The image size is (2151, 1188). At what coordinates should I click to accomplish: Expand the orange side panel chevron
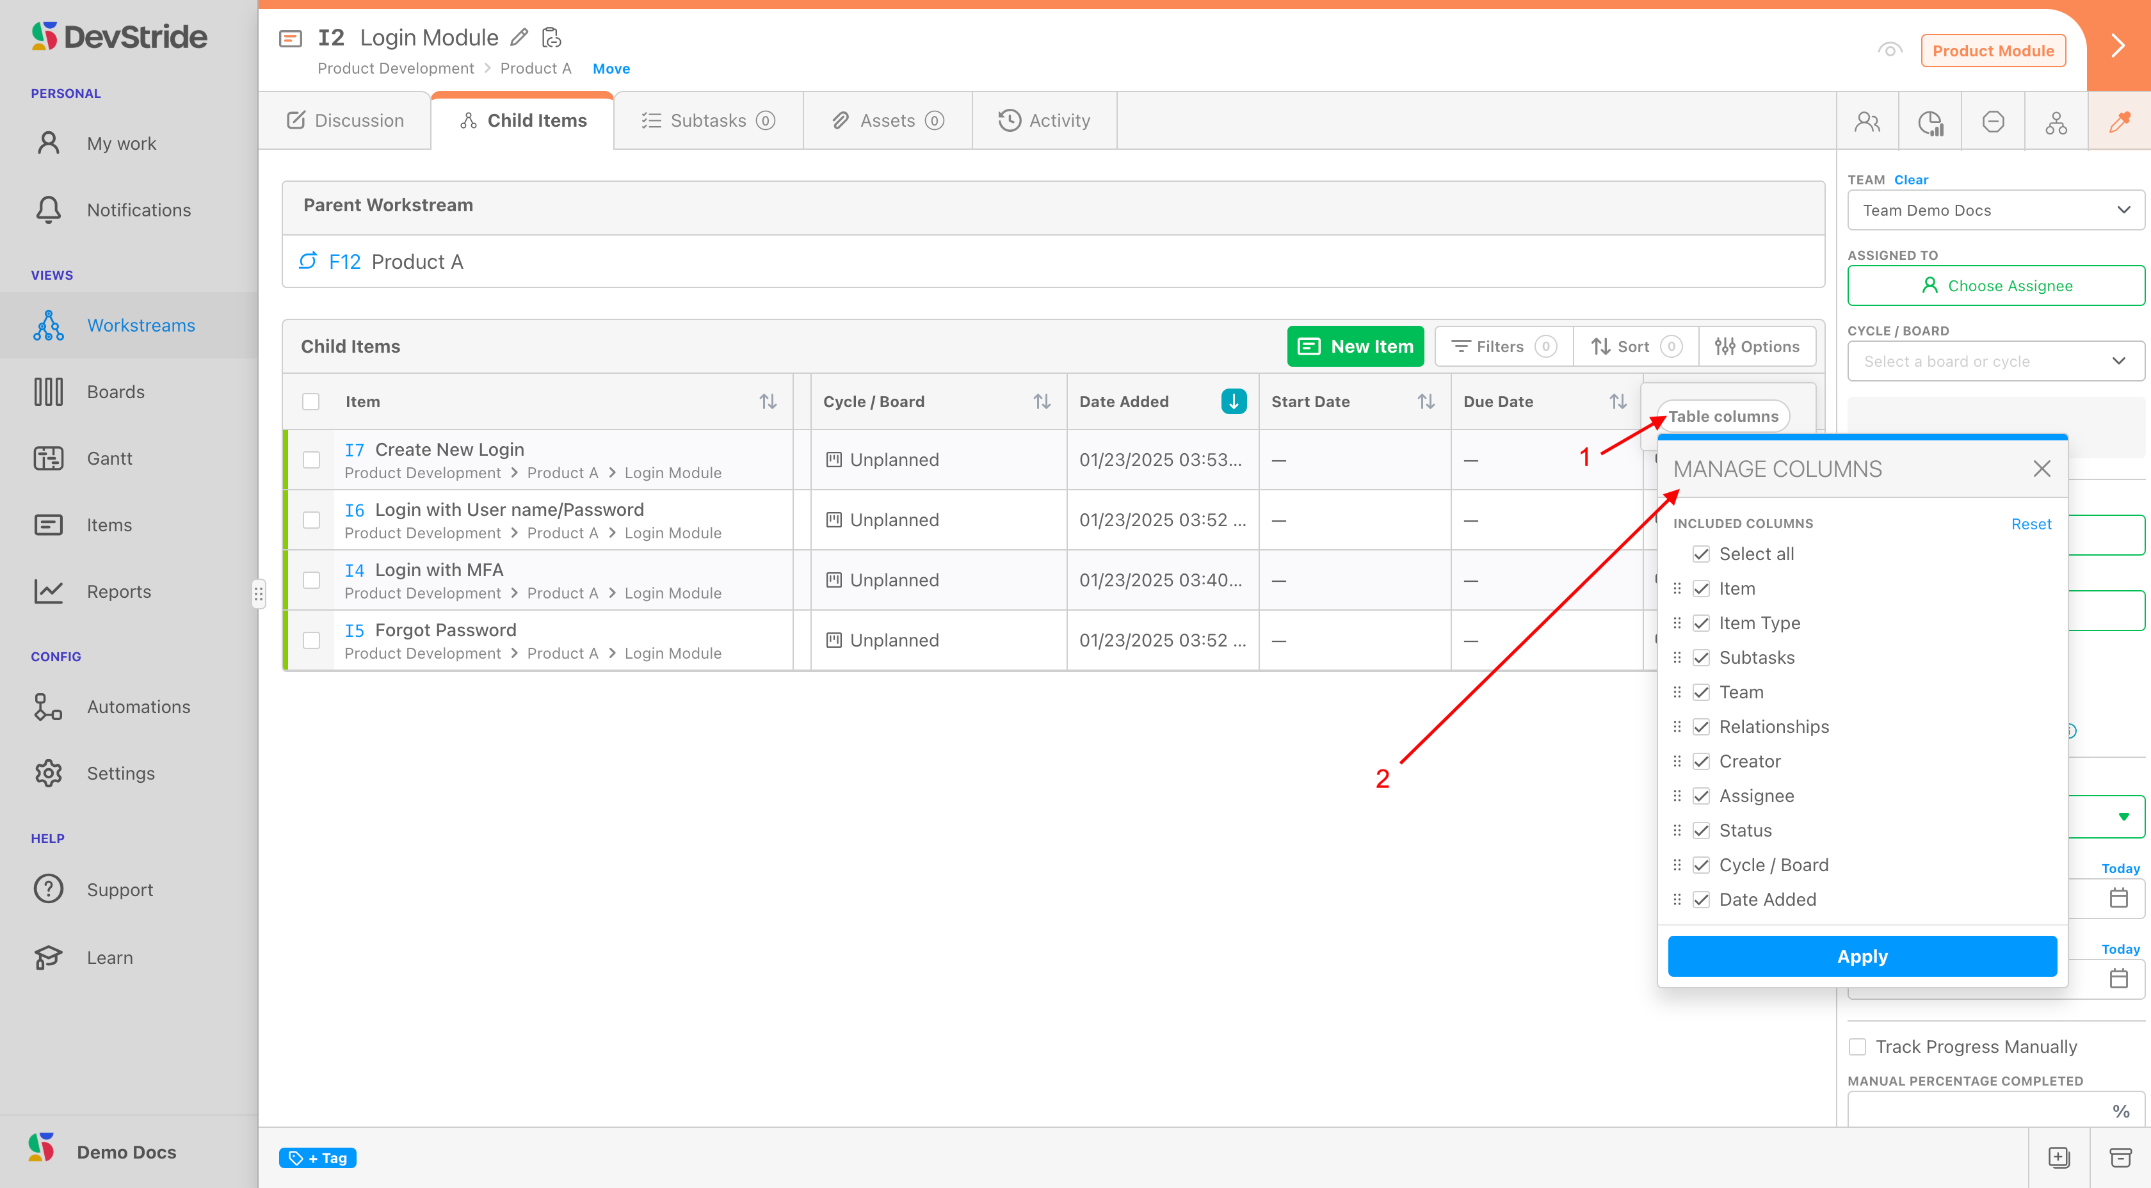pos(2118,46)
